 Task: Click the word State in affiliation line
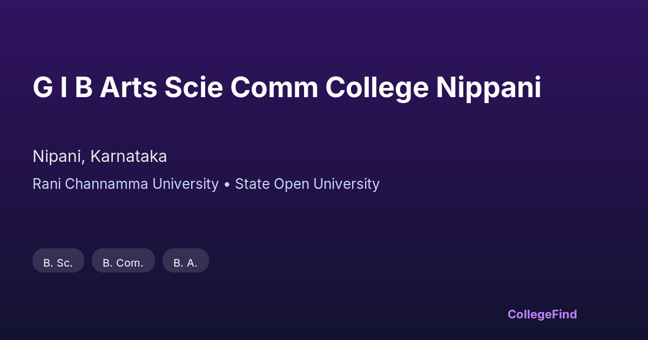pos(252,184)
